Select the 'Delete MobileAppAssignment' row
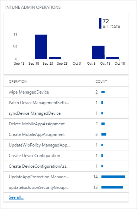Screen dimensions: 137x209 point(66,124)
